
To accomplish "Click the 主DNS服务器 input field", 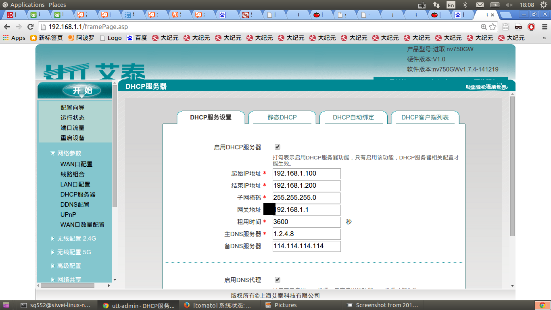I will [306, 234].
